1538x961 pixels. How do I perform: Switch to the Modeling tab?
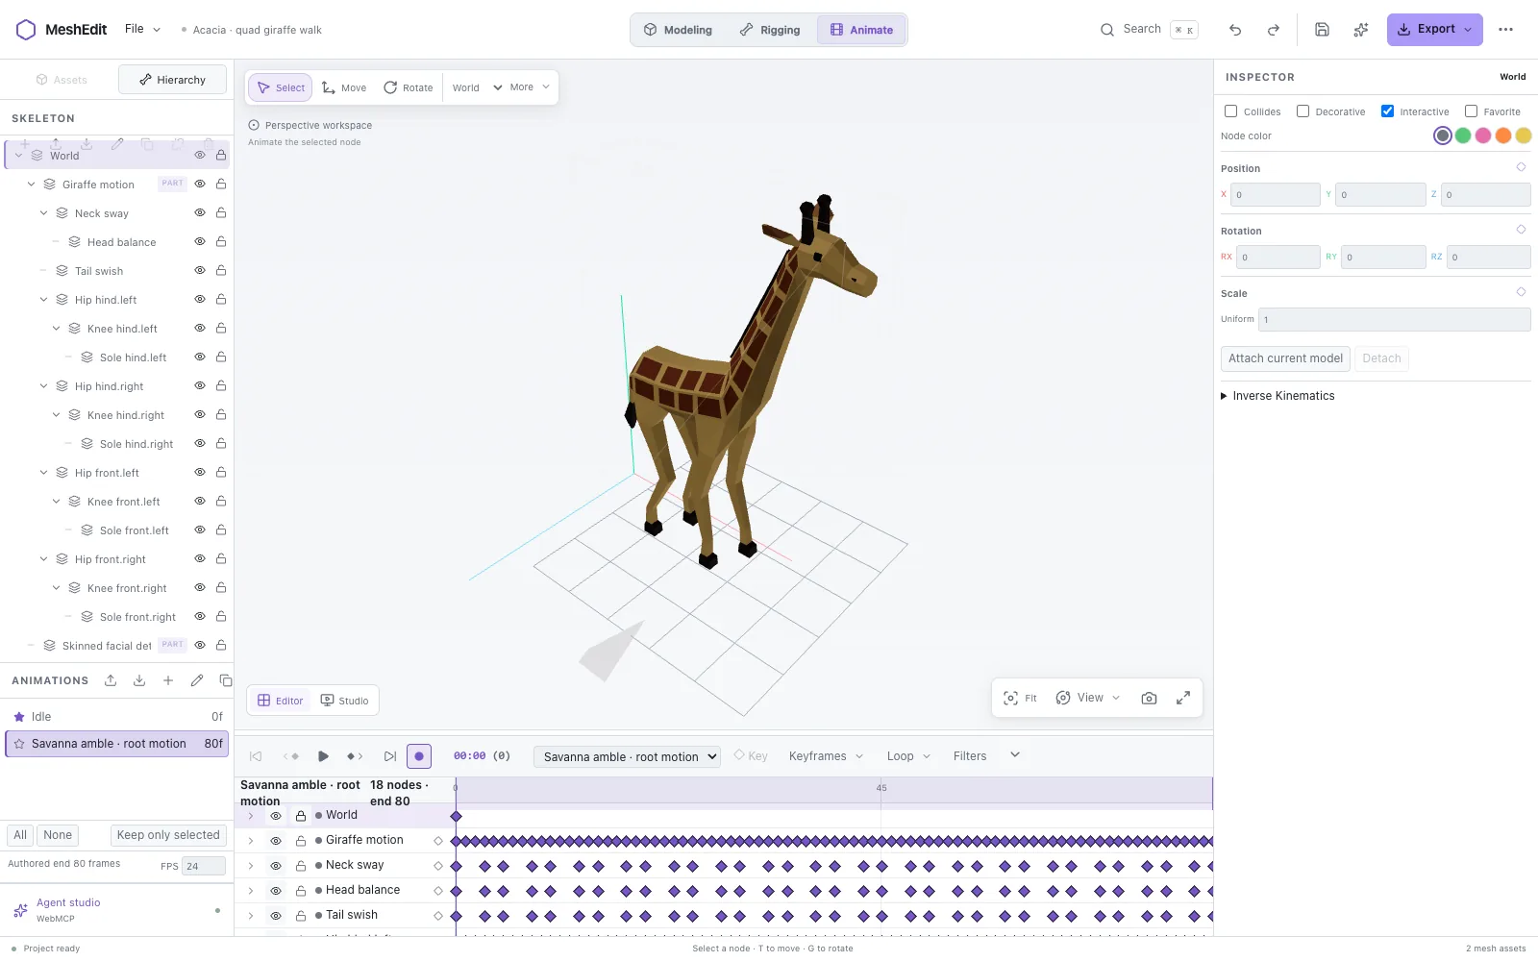(678, 30)
